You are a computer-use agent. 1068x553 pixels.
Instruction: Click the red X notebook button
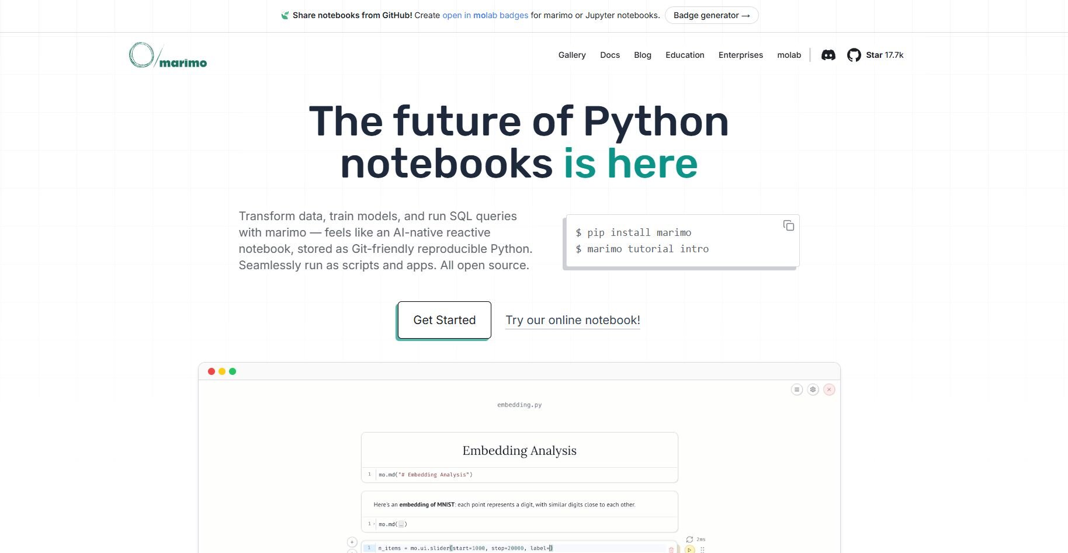829,389
